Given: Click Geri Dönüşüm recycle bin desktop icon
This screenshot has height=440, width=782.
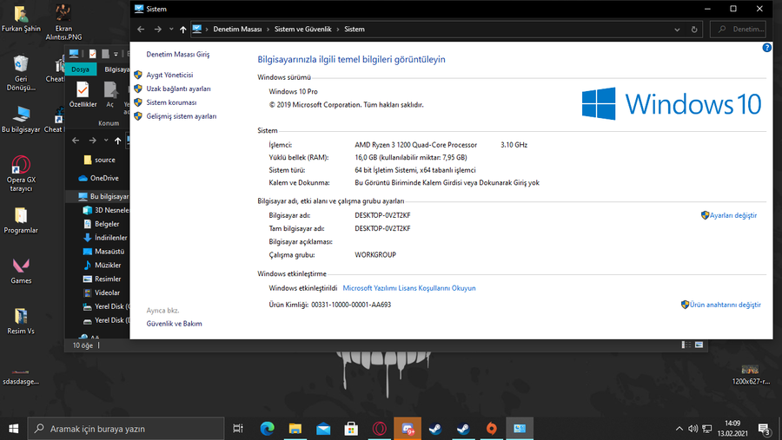Looking at the screenshot, I should point(21,73).
